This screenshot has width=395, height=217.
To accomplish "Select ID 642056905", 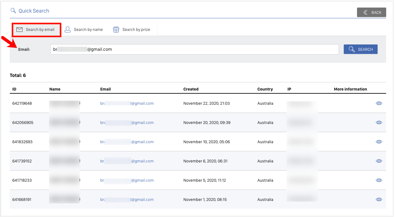I will 23,123.
